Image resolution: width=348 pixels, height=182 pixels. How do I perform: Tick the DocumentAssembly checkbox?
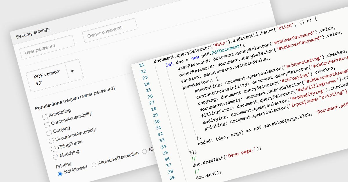51,141
